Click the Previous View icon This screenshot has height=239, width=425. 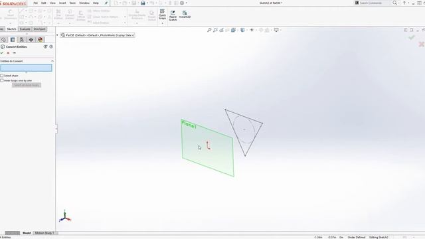coord(221,30)
